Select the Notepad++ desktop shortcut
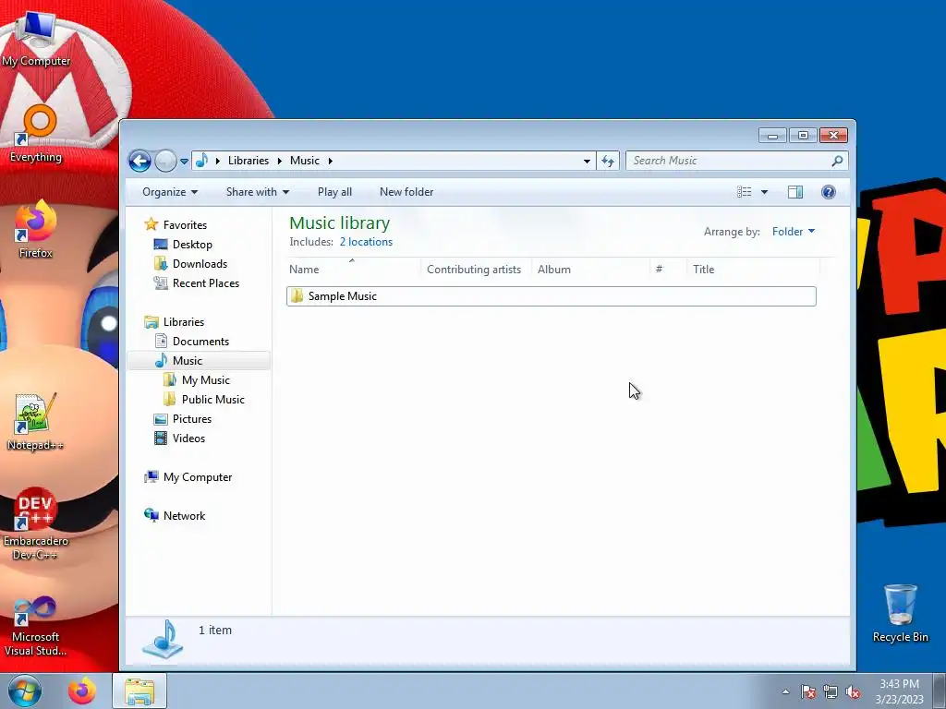Viewport: 946px width, 709px height. coord(35,422)
